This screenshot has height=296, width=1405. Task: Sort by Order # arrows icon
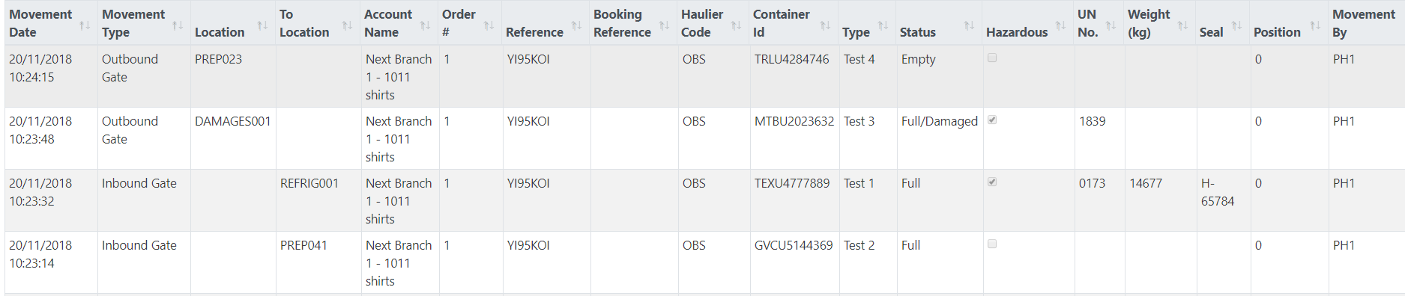[x=489, y=25]
